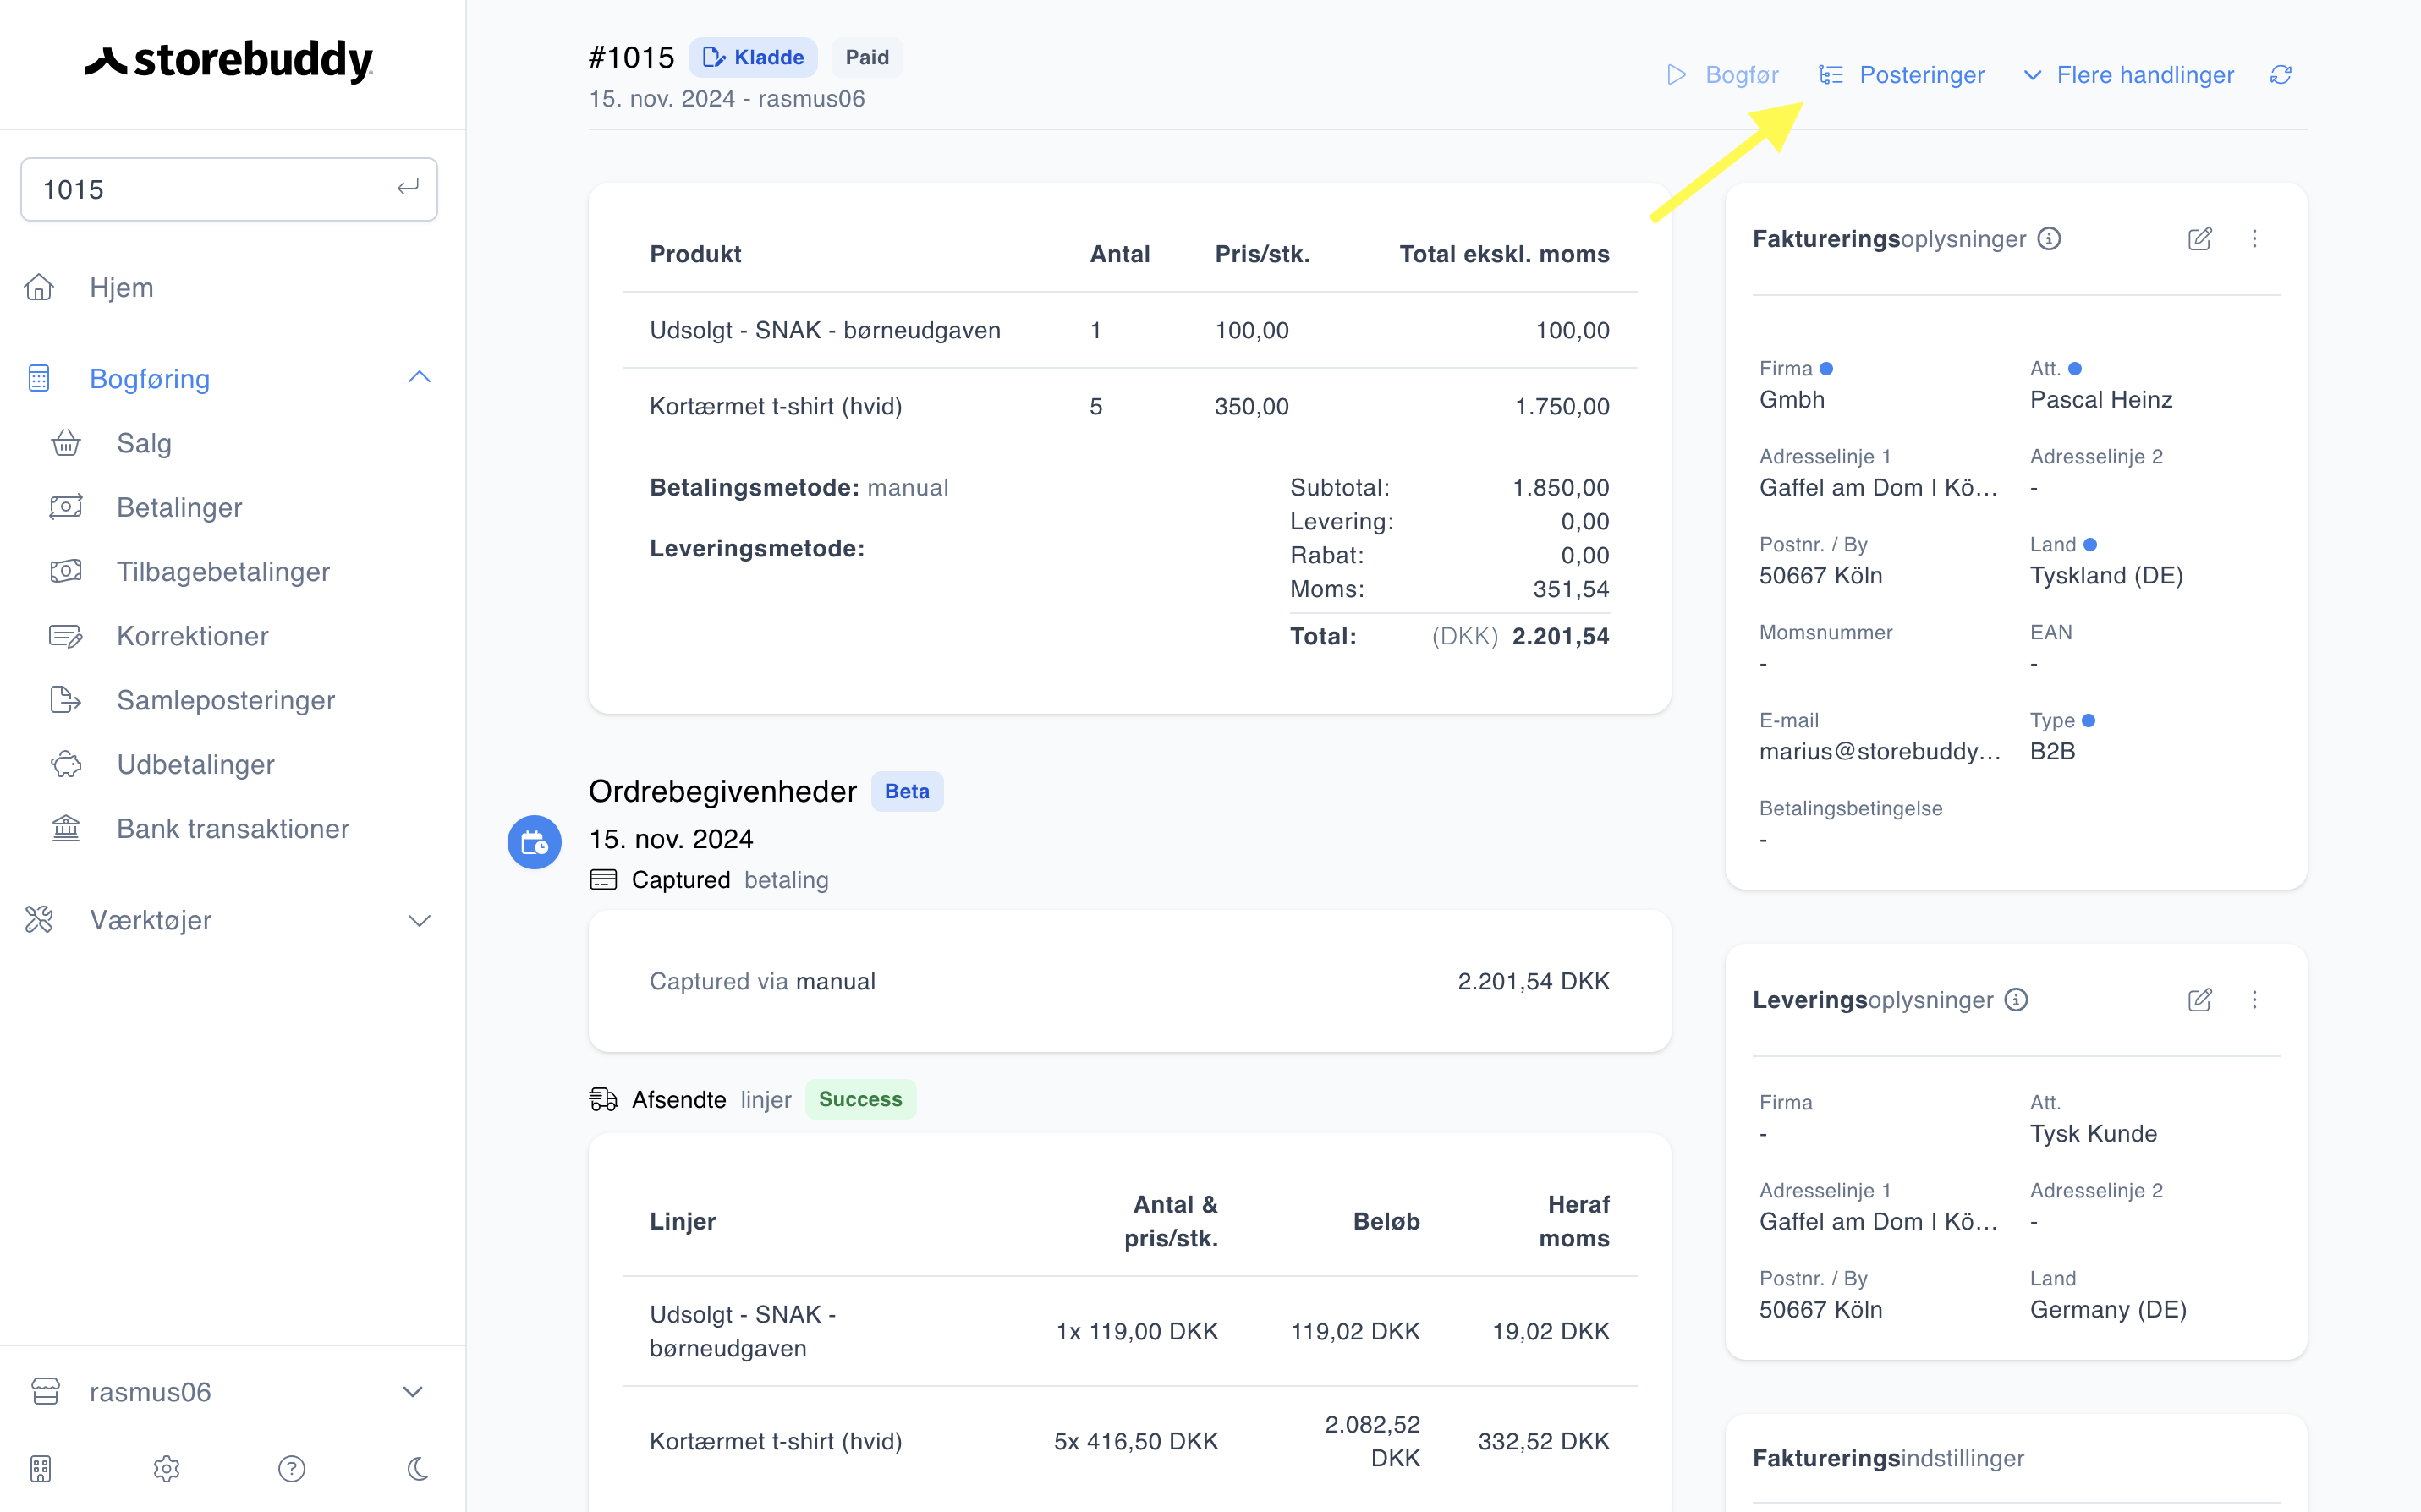Click the Beta badge by Ordrebegivenheder
The image size is (2421, 1512).
pos(907,791)
